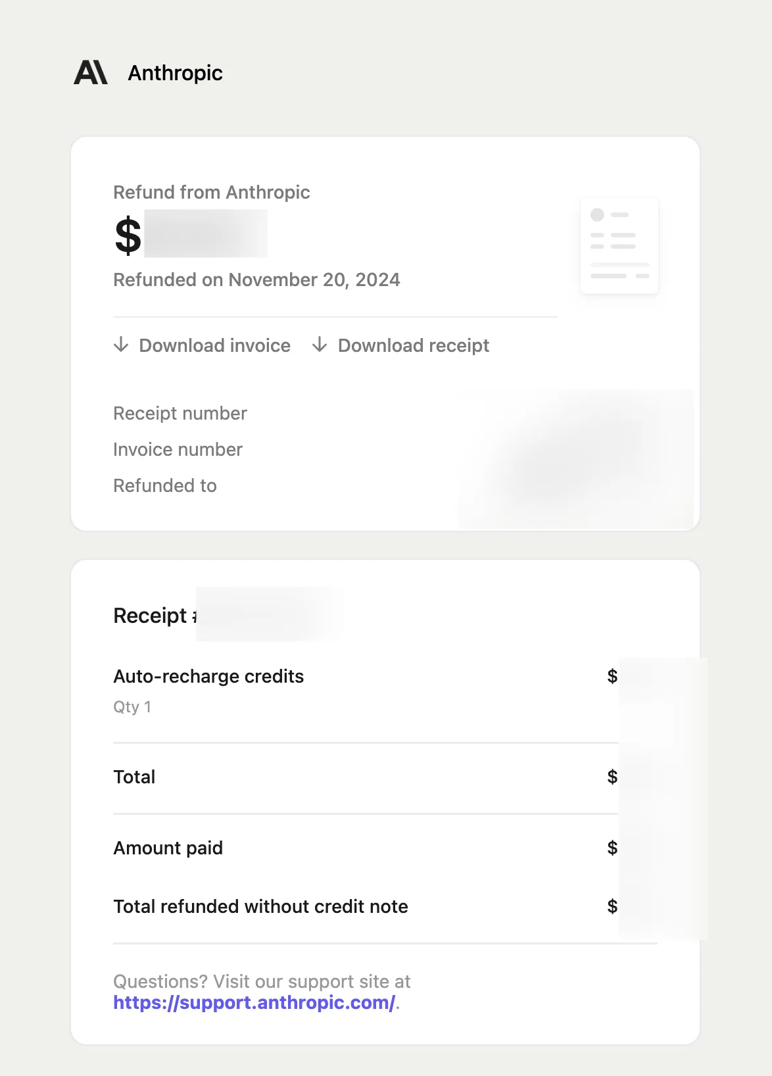Click the down arrow beside Download invoice
This screenshot has height=1076, width=772.
click(x=121, y=345)
